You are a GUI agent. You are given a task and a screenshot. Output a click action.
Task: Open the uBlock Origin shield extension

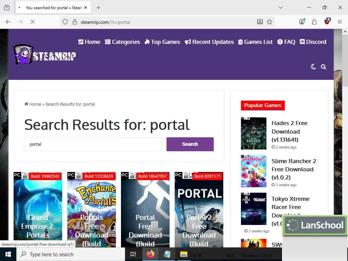[327, 21]
